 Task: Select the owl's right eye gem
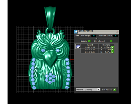[58, 50]
